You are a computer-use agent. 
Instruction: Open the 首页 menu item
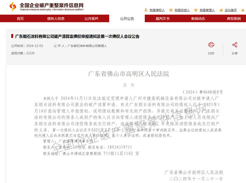pos(20,19)
